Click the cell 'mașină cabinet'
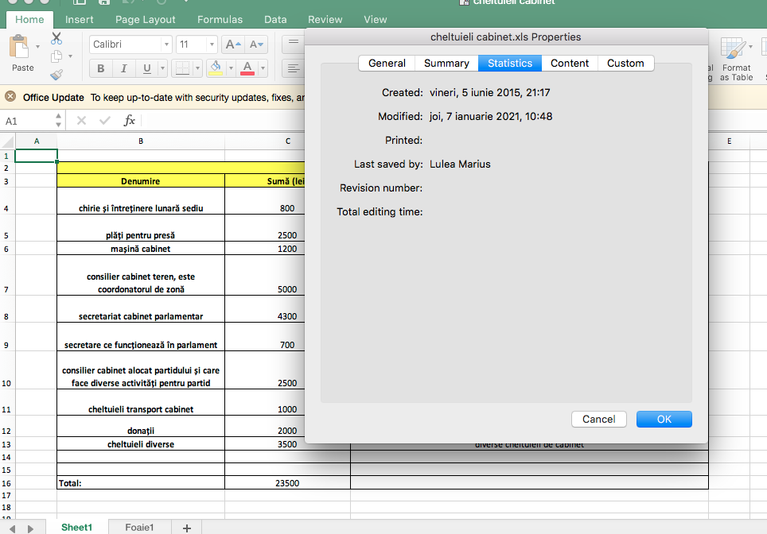 click(x=141, y=248)
